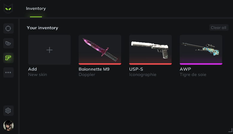Screen dimensions: 233x134
Task: Click the purple rarity bar under AWP
Action: pos(201,64)
